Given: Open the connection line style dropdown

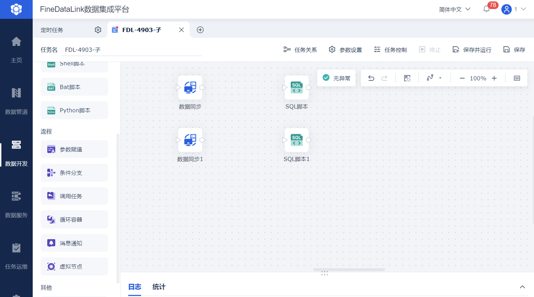Looking at the screenshot, I should click(434, 78).
